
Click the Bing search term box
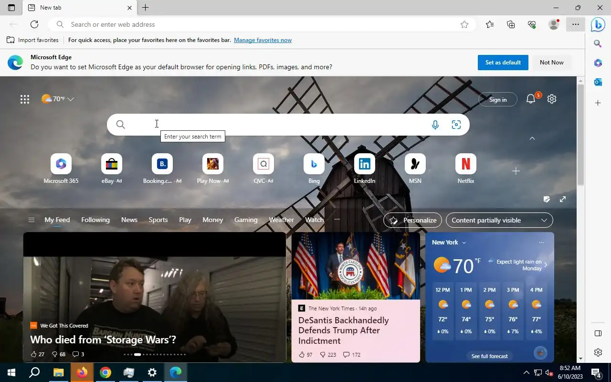click(288, 125)
